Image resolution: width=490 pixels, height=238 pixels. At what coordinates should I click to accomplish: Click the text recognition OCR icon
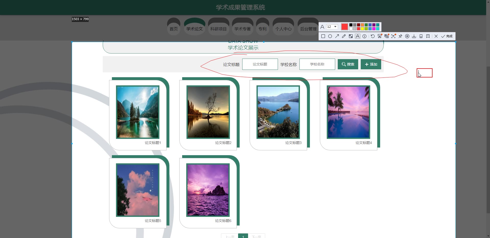pyautogui.click(x=393, y=36)
